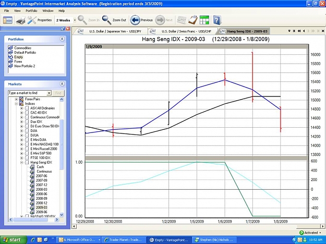
Task: Check the FTSE 100 IDX checkbox
Action: point(27,158)
